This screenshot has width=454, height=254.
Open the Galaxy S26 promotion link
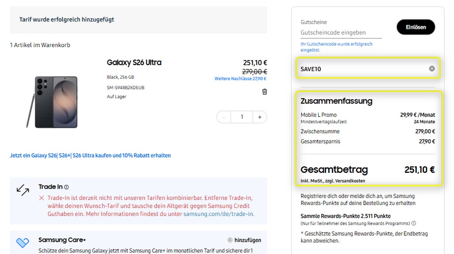pos(90,155)
